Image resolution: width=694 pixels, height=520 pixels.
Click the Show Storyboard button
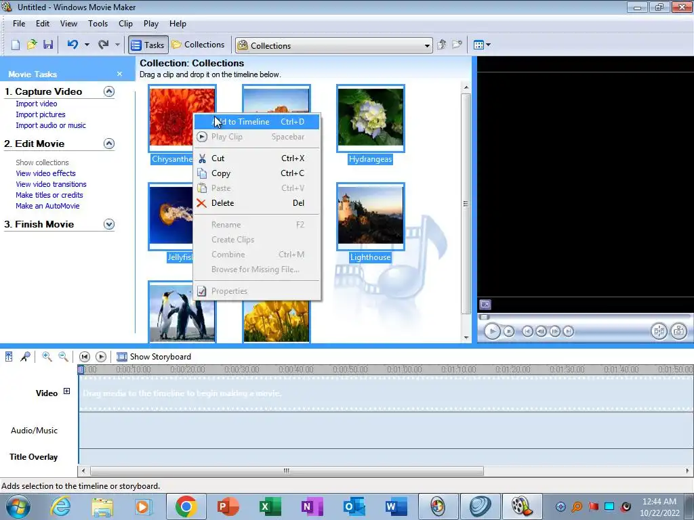[x=154, y=356]
